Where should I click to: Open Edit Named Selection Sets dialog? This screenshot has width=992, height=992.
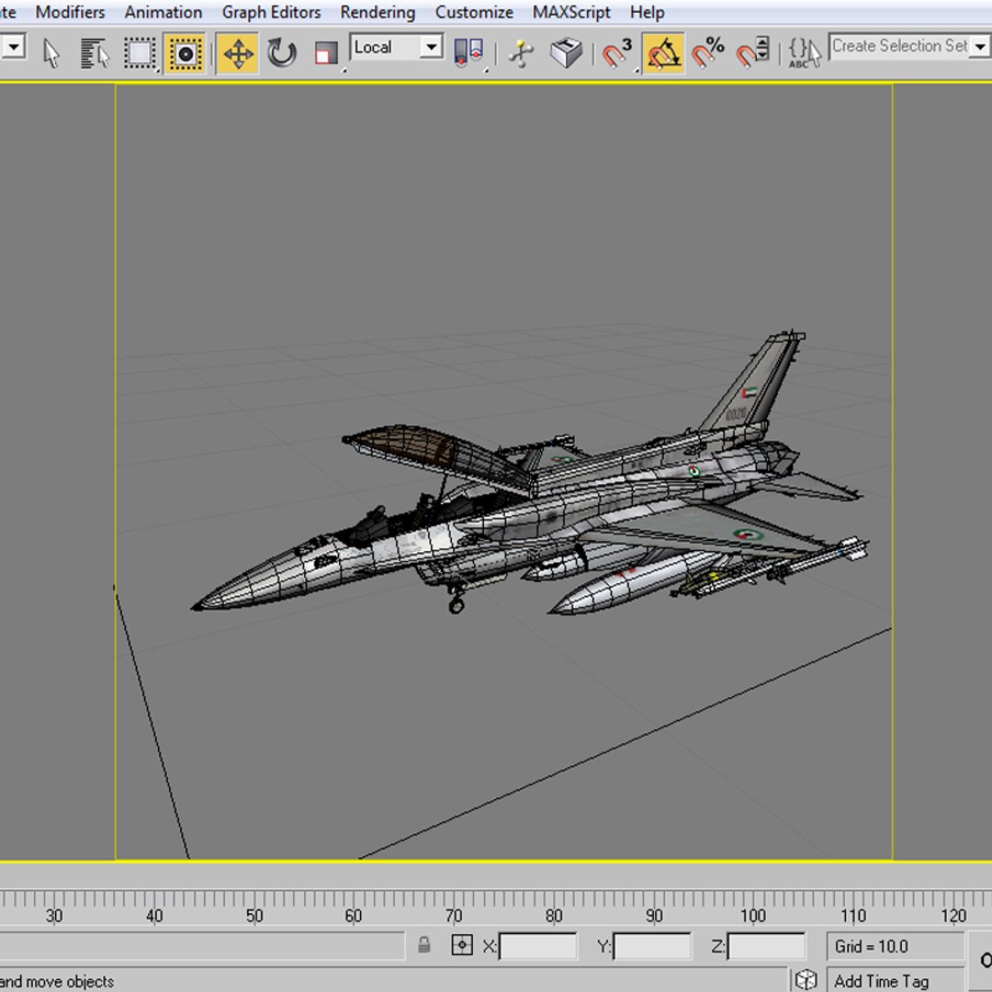(804, 53)
